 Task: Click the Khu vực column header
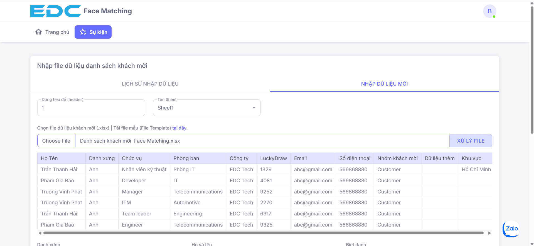[x=475, y=158]
